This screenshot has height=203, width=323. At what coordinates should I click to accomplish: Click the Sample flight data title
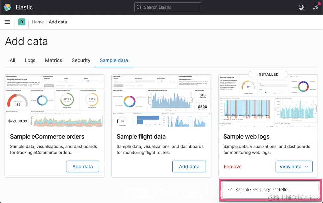(141, 137)
